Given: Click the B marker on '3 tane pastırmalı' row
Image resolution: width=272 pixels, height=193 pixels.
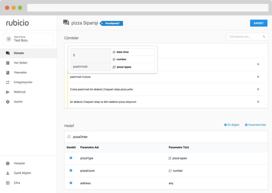Looking at the screenshot, I should 258,89.
